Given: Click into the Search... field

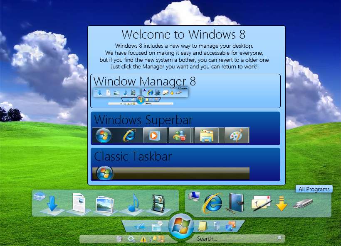Looking at the screenshot, I should coord(236,239).
